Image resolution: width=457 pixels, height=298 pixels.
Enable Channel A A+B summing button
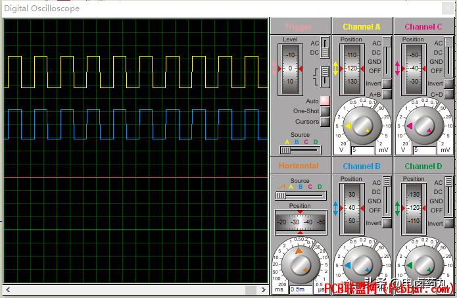click(x=387, y=94)
